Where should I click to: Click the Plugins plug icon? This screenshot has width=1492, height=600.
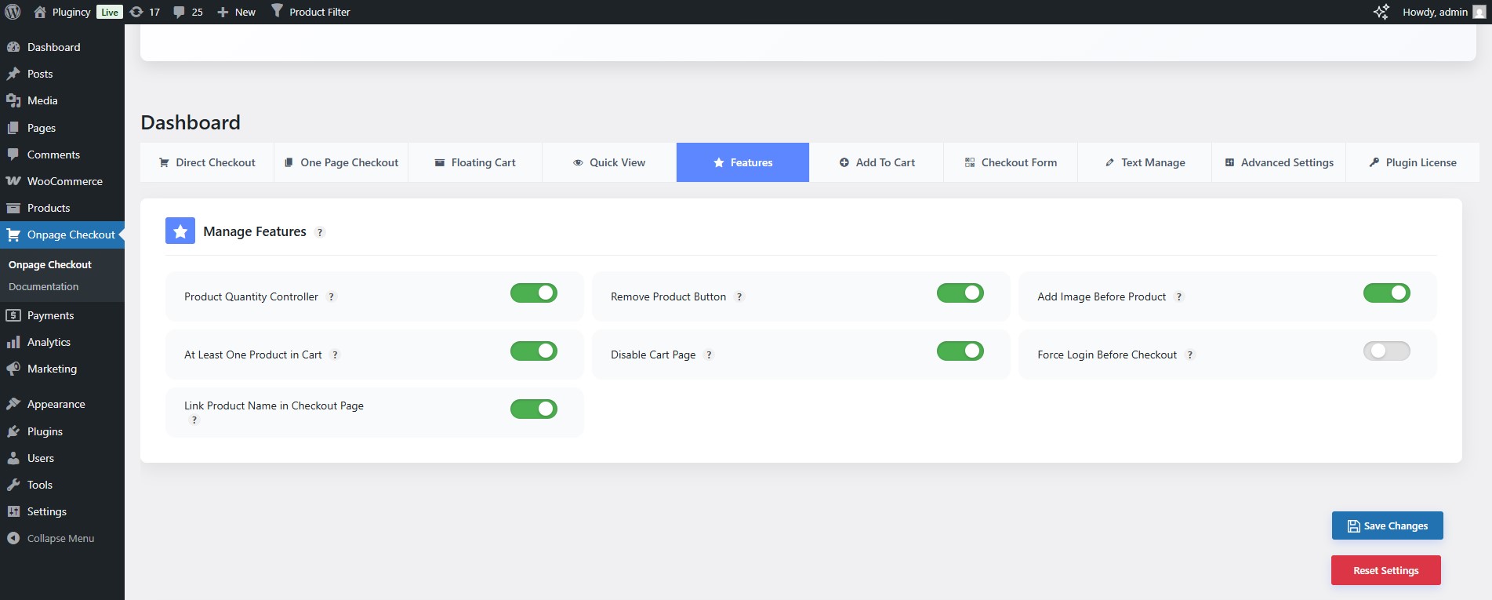coord(13,431)
